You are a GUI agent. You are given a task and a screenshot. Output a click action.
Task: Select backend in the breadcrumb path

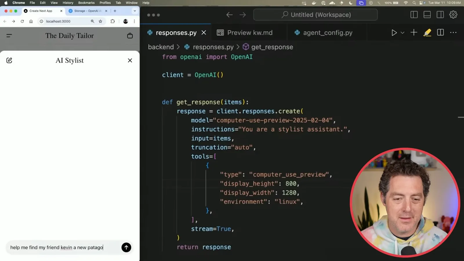tap(161, 47)
